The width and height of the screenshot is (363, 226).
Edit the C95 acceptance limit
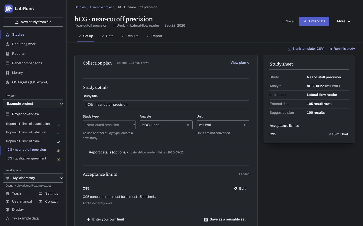(x=239, y=189)
